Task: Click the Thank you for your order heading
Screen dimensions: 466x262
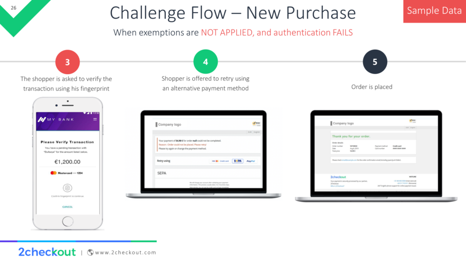Action: click(351, 136)
